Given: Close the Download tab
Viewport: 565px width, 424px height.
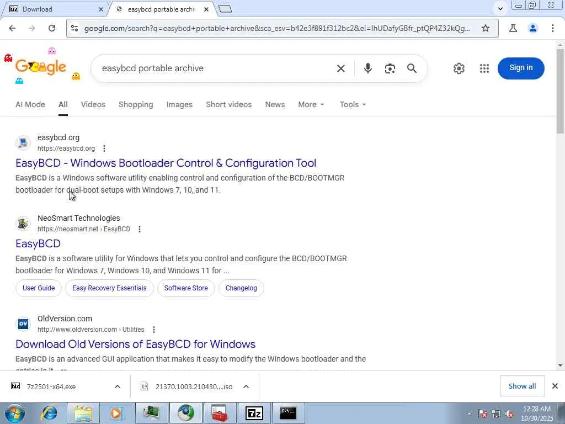Looking at the screenshot, I should point(102,9).
